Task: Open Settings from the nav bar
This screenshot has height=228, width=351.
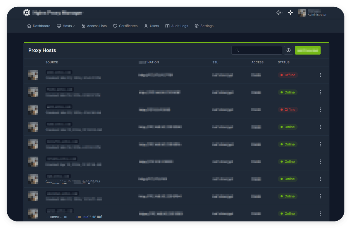Action: 204,26
